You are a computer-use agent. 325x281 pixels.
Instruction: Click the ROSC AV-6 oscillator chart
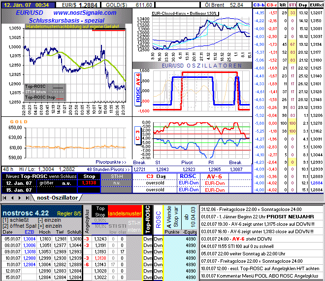tap(201, 91)
